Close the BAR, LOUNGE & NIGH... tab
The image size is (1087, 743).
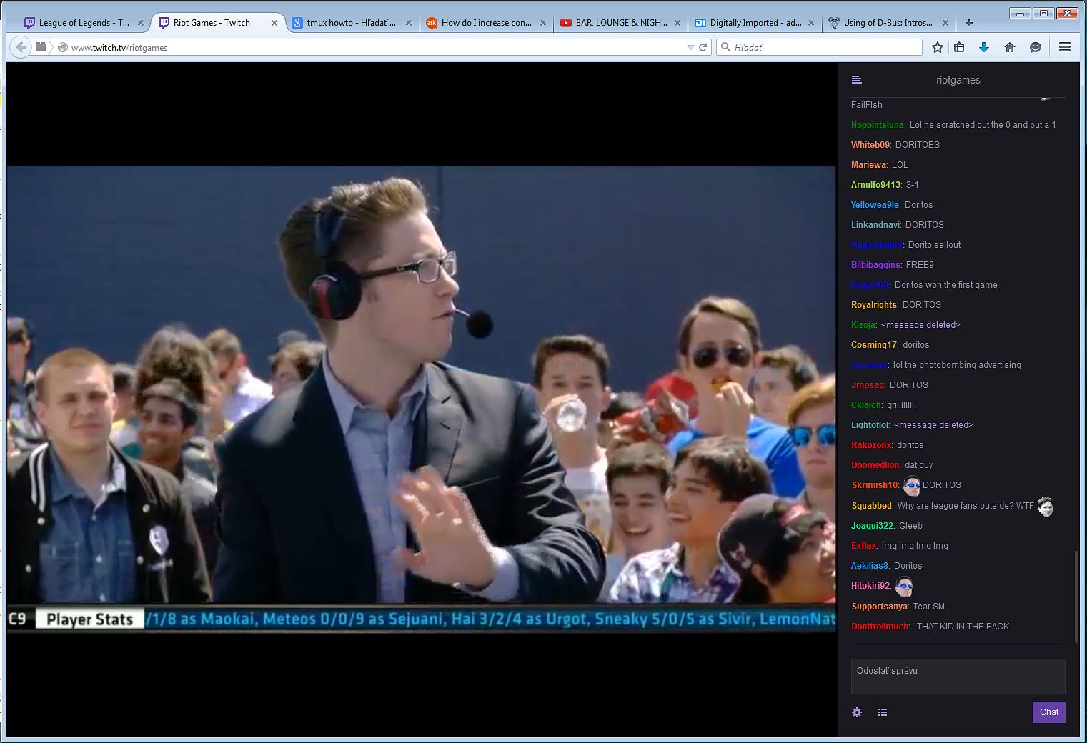(677, 23)
